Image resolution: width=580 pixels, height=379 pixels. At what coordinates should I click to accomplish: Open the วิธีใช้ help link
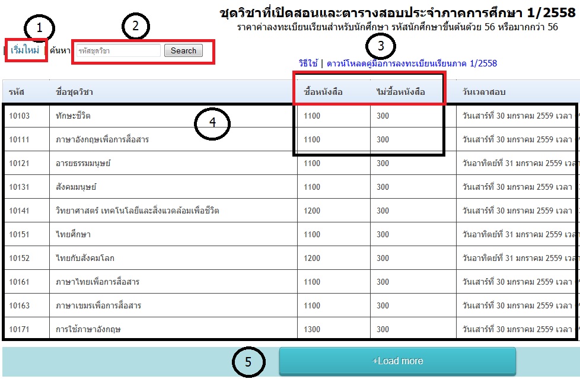(x=308, y=63)
